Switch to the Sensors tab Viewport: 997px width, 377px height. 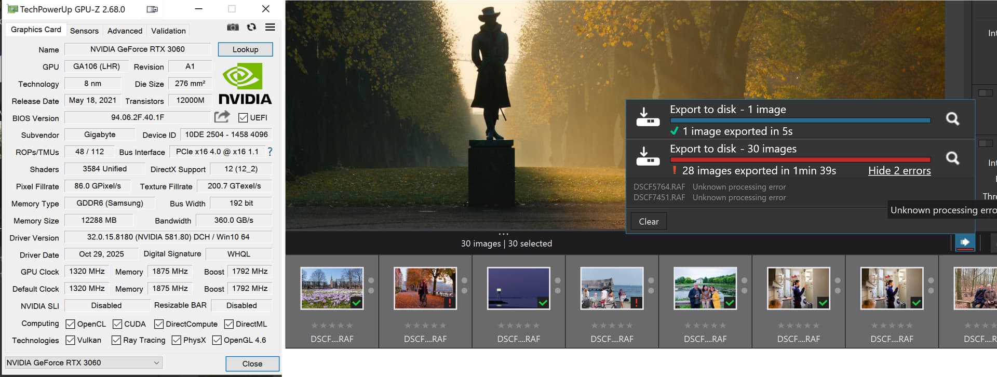click(x=84, y=31)
